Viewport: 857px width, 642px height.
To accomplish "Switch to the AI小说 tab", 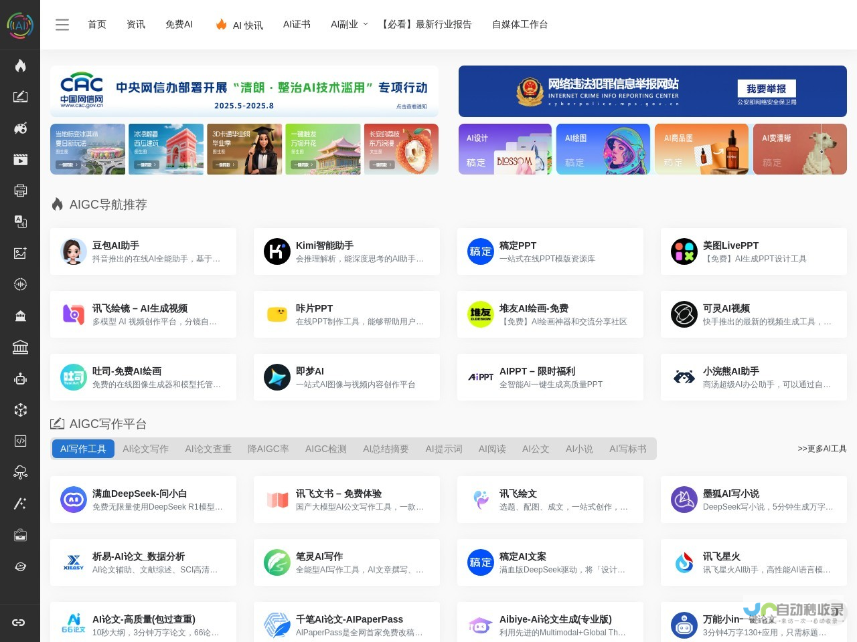I will pos(579,449).
